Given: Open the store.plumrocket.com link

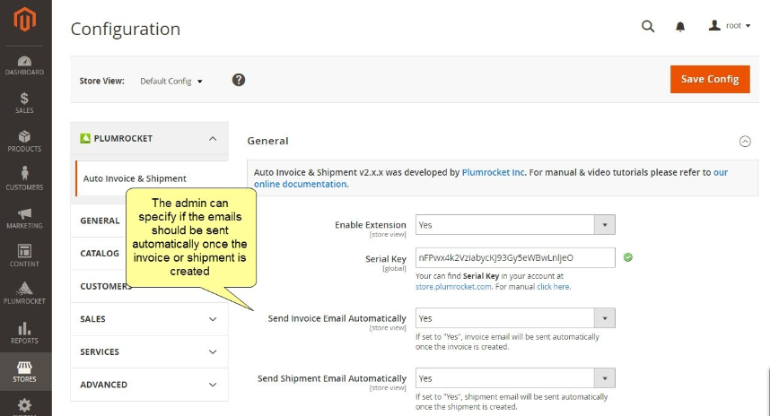Looking at the screenshot, I should click(453, 287).
